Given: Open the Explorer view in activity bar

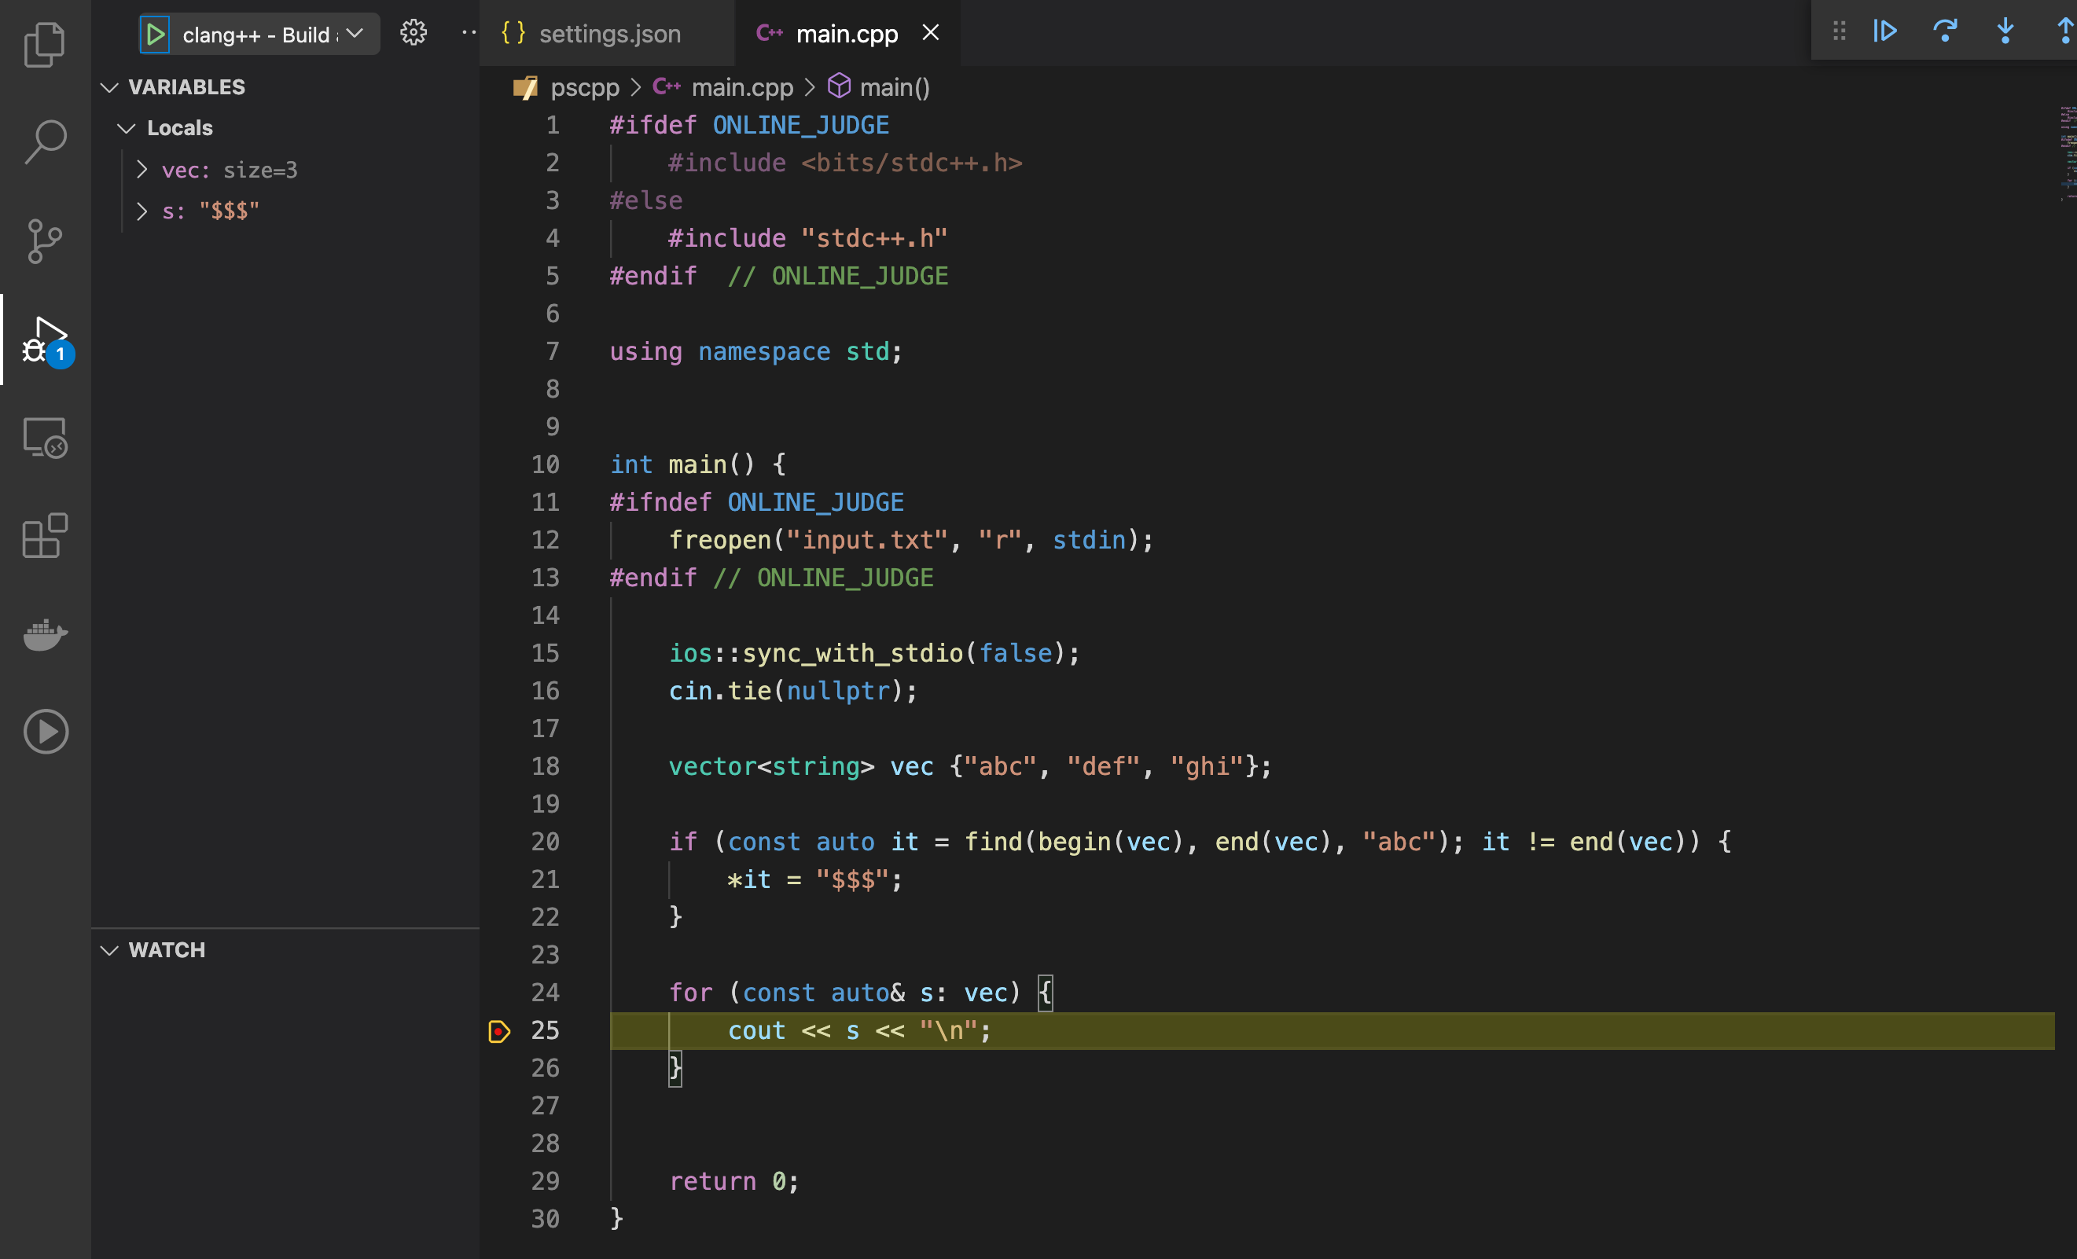Looking at the screenshot, I should (45, 44).
